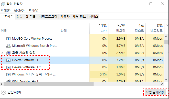The image size is (169, 99).
Task: Open the 보기(V) menu
Action: click(33, 10)
